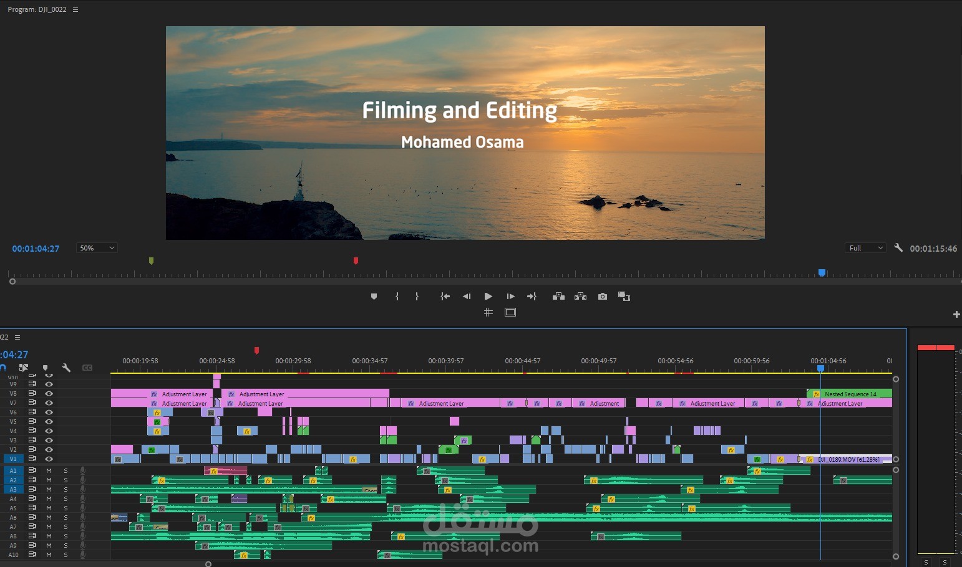Click the Program Monitor timecode 00:01:04:27
The width and height of the screenshot is (962, 567).
coord(36,249)
